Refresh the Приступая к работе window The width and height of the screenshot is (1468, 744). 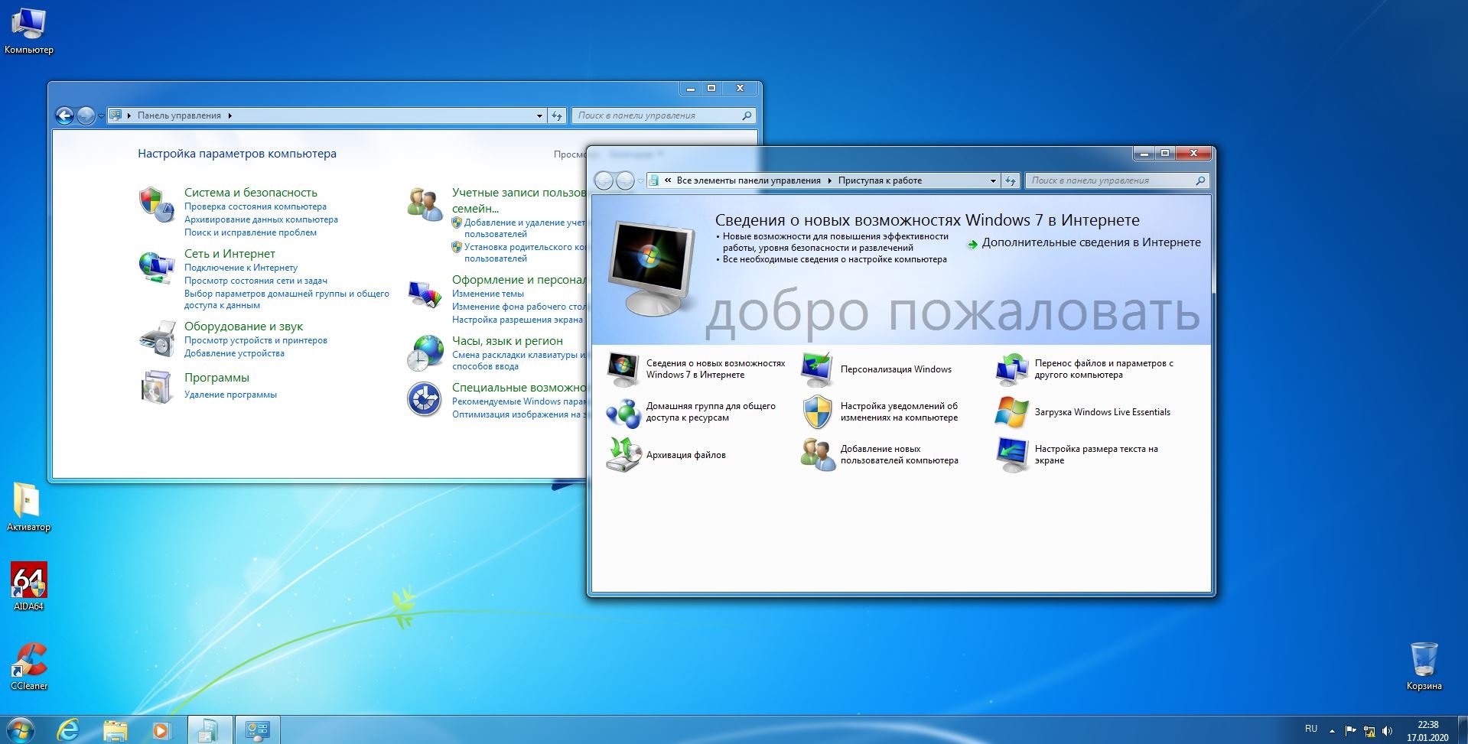1011,180
